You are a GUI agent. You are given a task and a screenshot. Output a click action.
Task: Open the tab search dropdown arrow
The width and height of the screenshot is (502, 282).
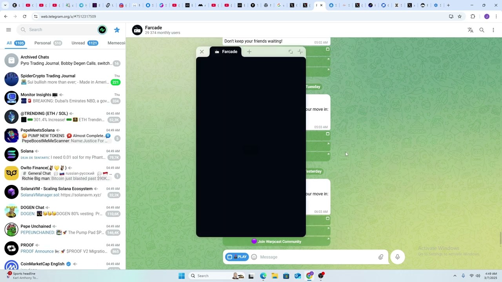click(x=5, y=5)
